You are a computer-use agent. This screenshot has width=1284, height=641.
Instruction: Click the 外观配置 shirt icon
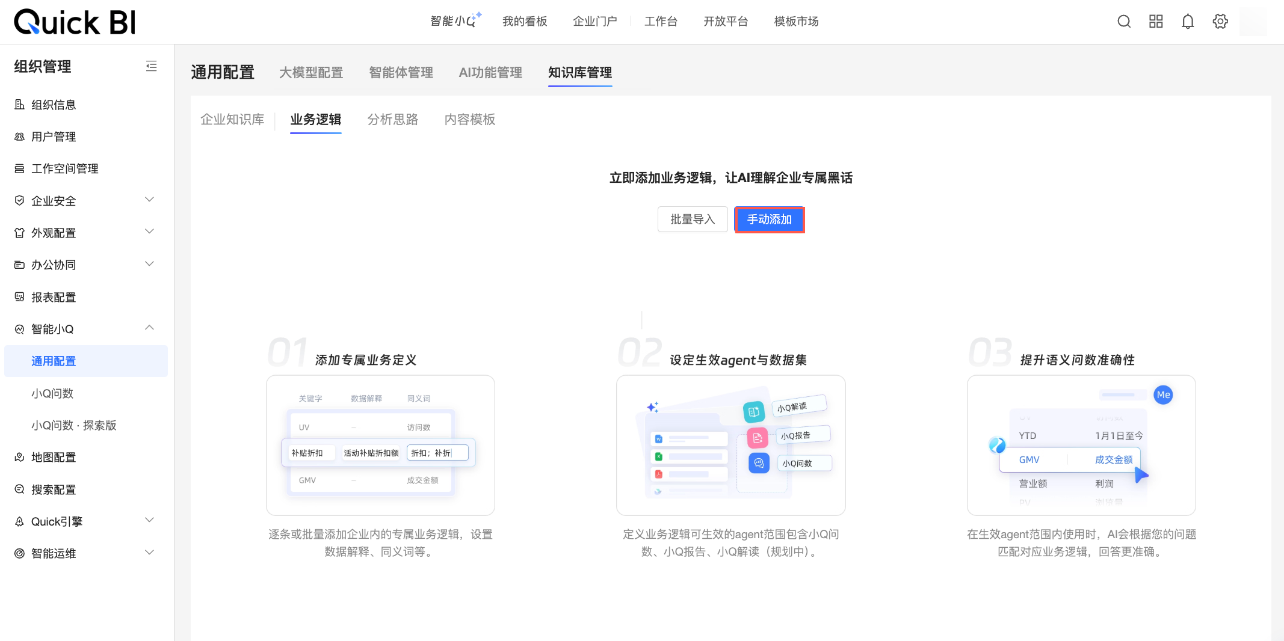[x=19, y=233]
